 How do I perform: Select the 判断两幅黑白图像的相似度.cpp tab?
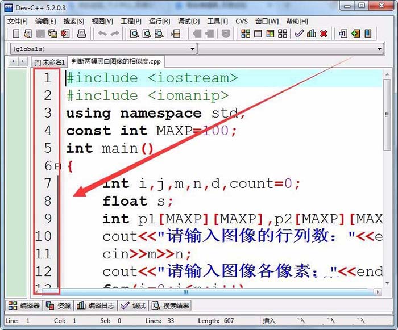click(116, 62)
